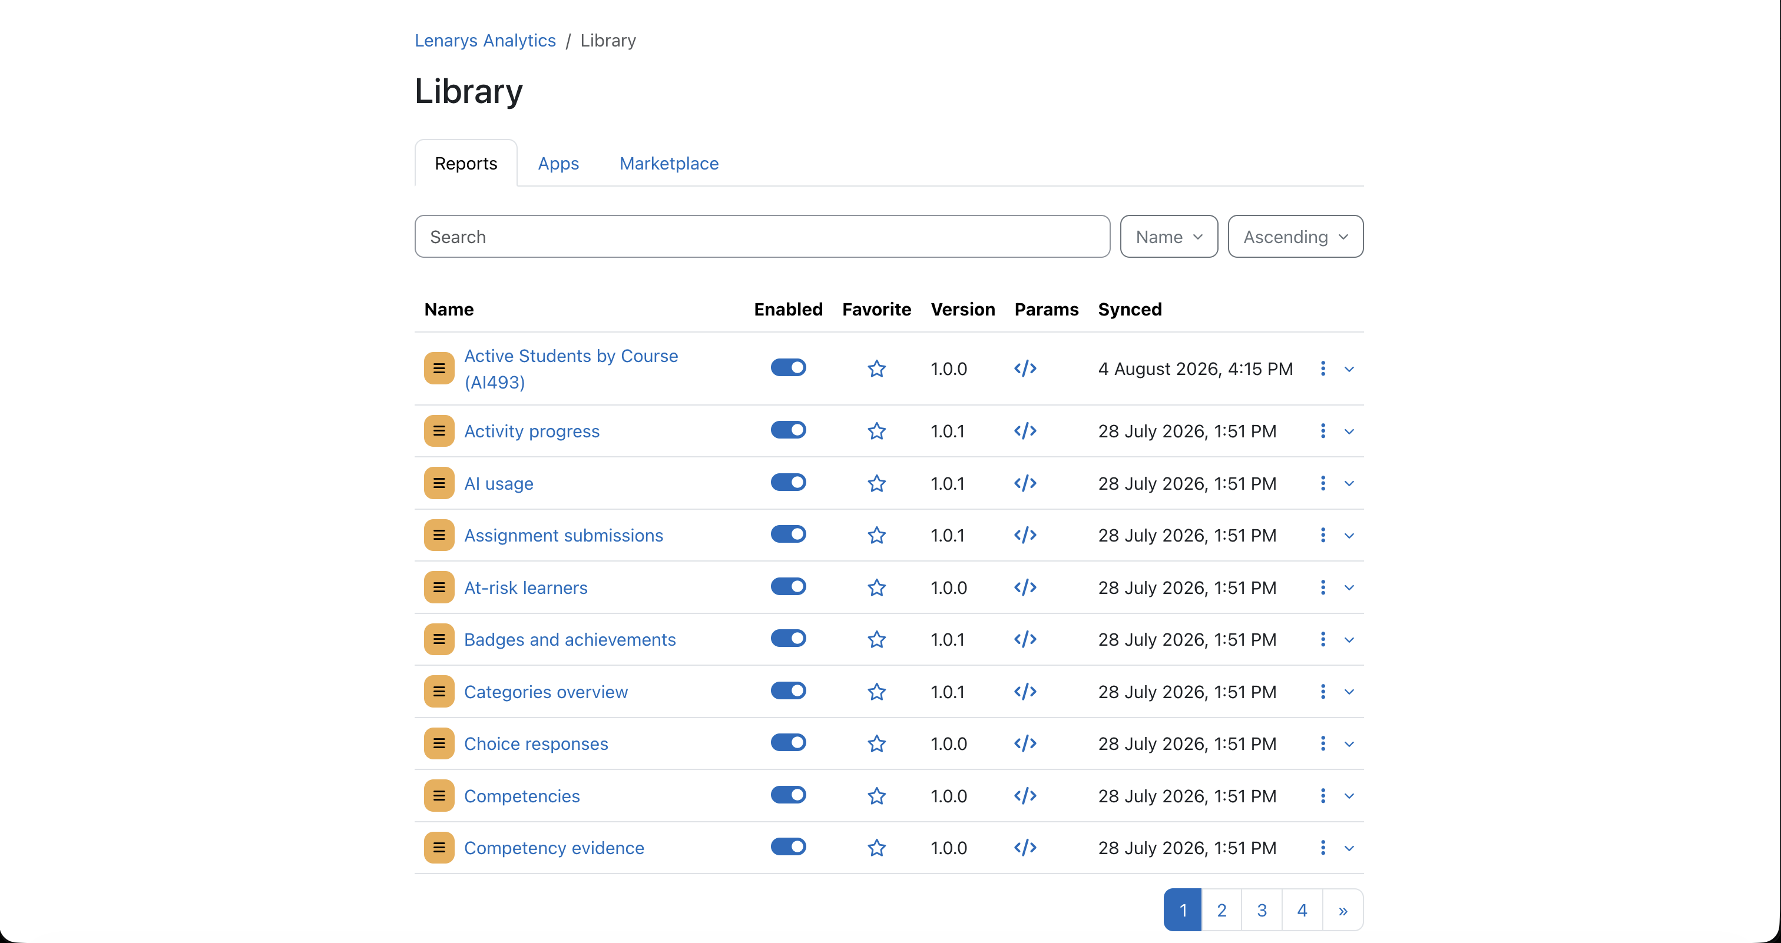Expand the At-risk learners row
The width and height of the screenshot is (1781, 943).
point(1349,588)
